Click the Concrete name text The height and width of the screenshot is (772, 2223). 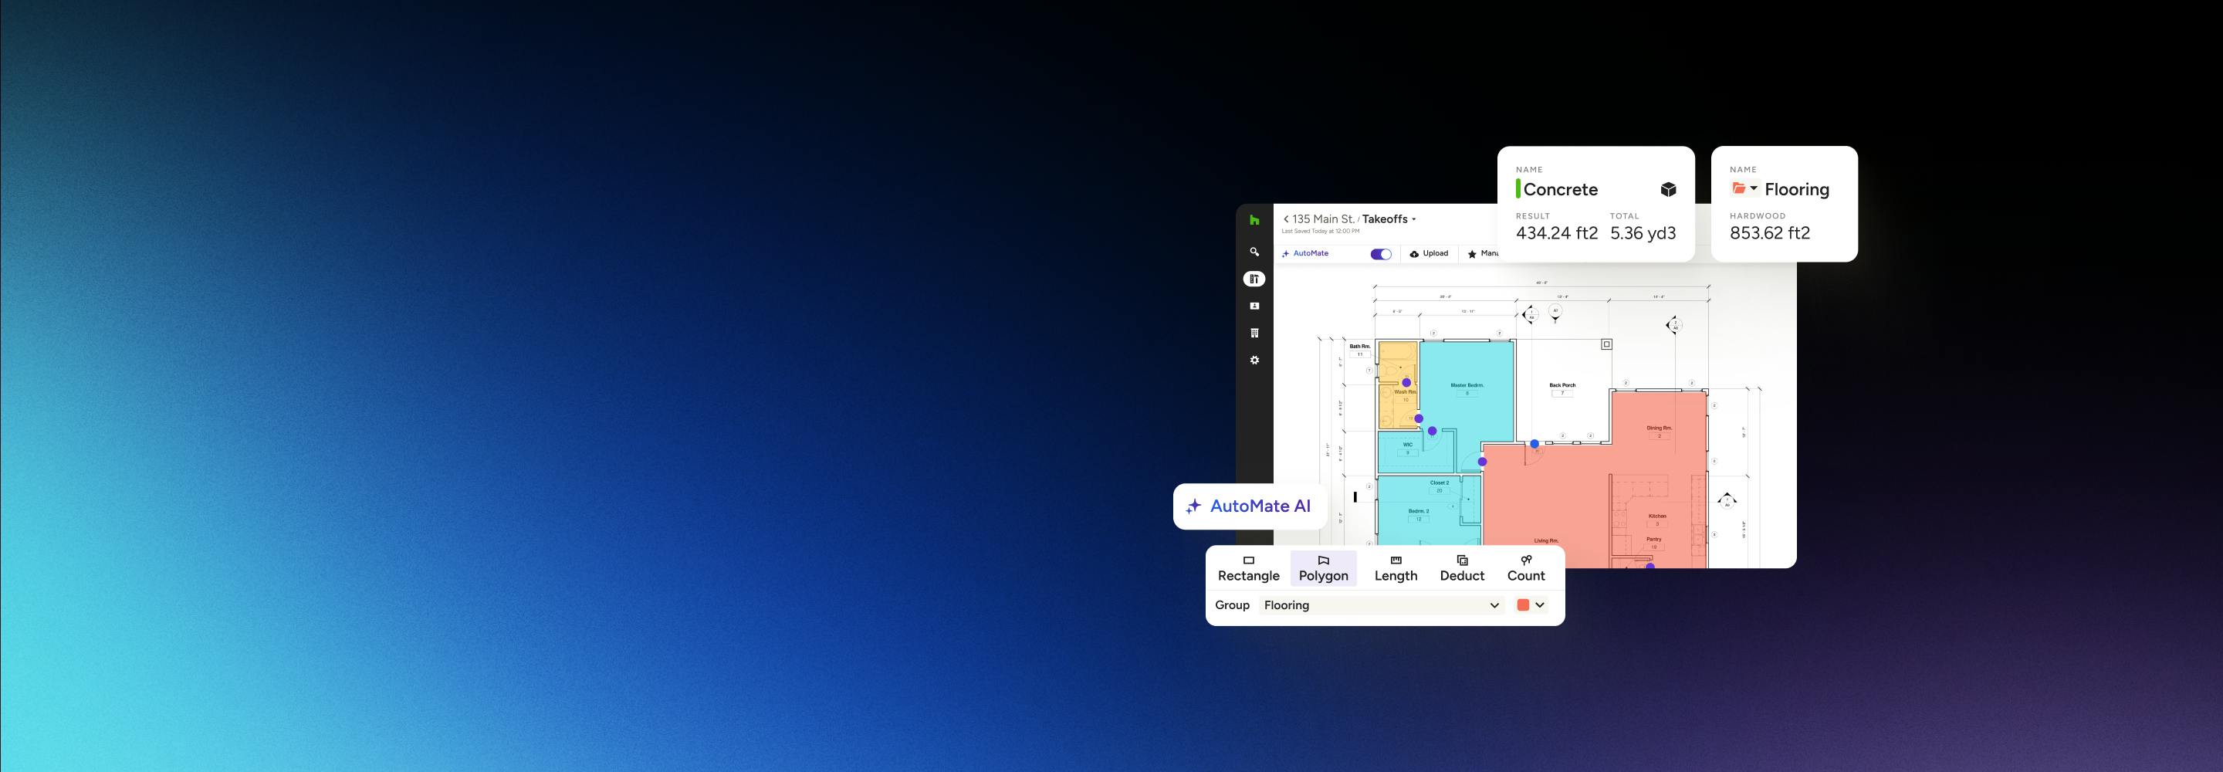pos(1560,189)
